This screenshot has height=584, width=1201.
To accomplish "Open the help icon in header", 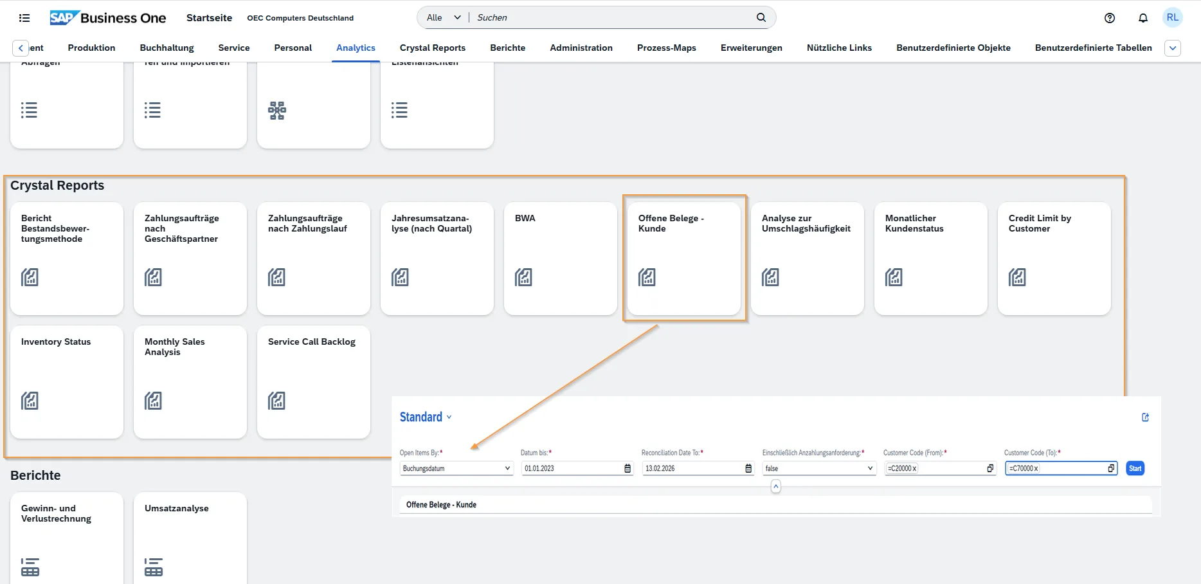I will [x=1109, y=18].
